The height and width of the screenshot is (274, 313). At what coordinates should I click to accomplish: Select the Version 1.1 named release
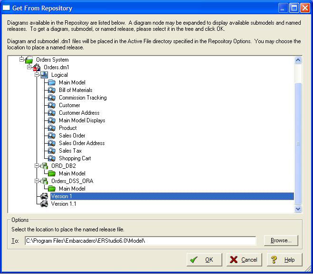coord(64,204)
